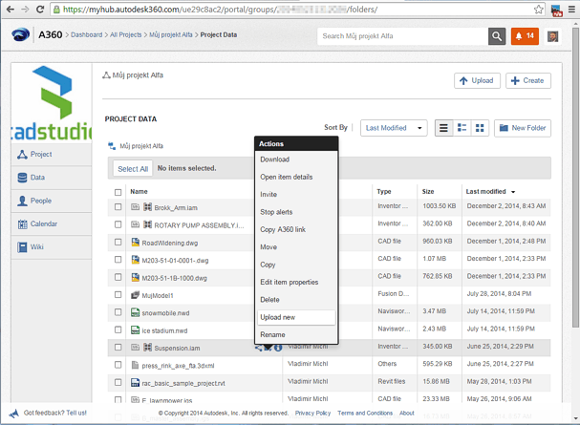The width and height of the screenshot is (580, 425).
Task: Click the feedback icon beside Got feedback
Action: pos(14,414)
